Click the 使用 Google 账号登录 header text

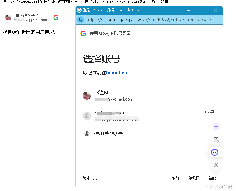tap(110, 33)
